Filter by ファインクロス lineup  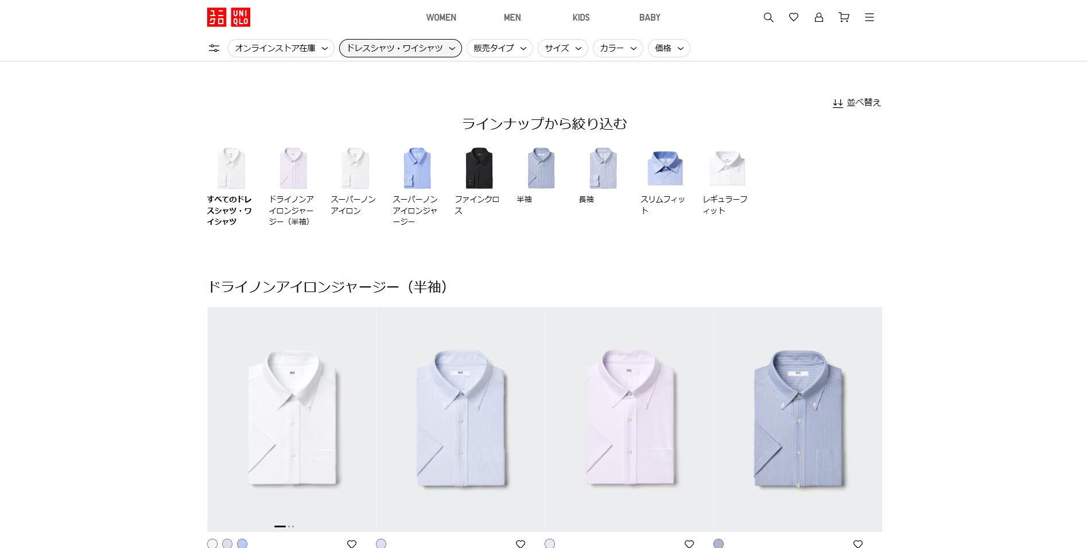coord(479,181)
